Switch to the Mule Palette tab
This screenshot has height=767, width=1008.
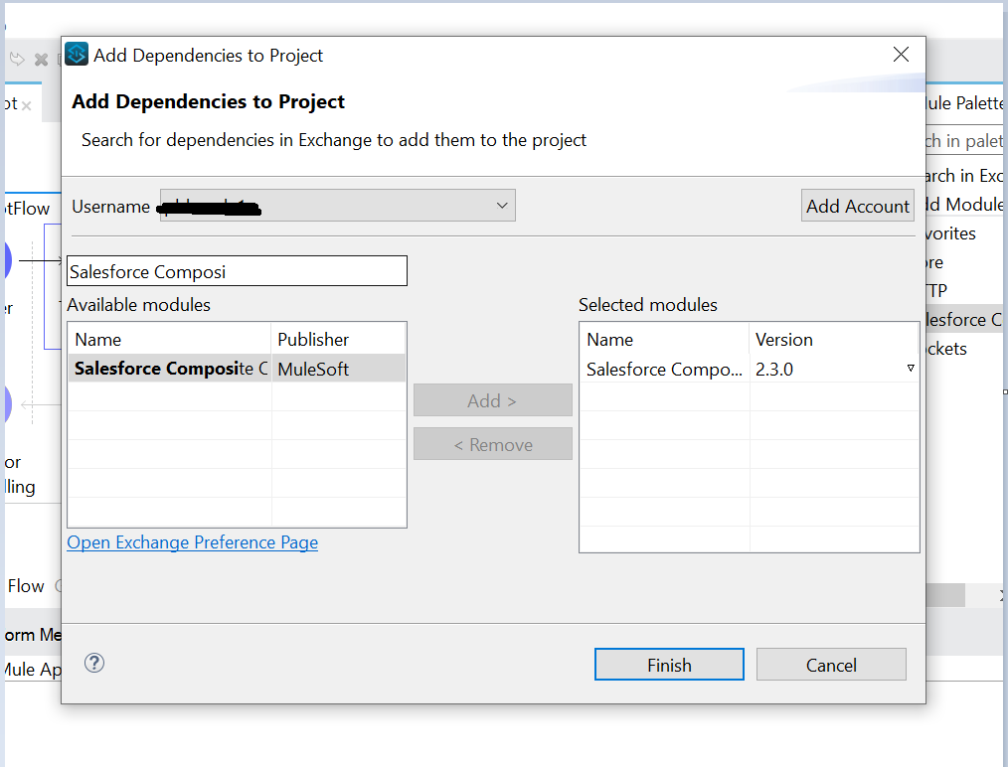pos(964,103)
